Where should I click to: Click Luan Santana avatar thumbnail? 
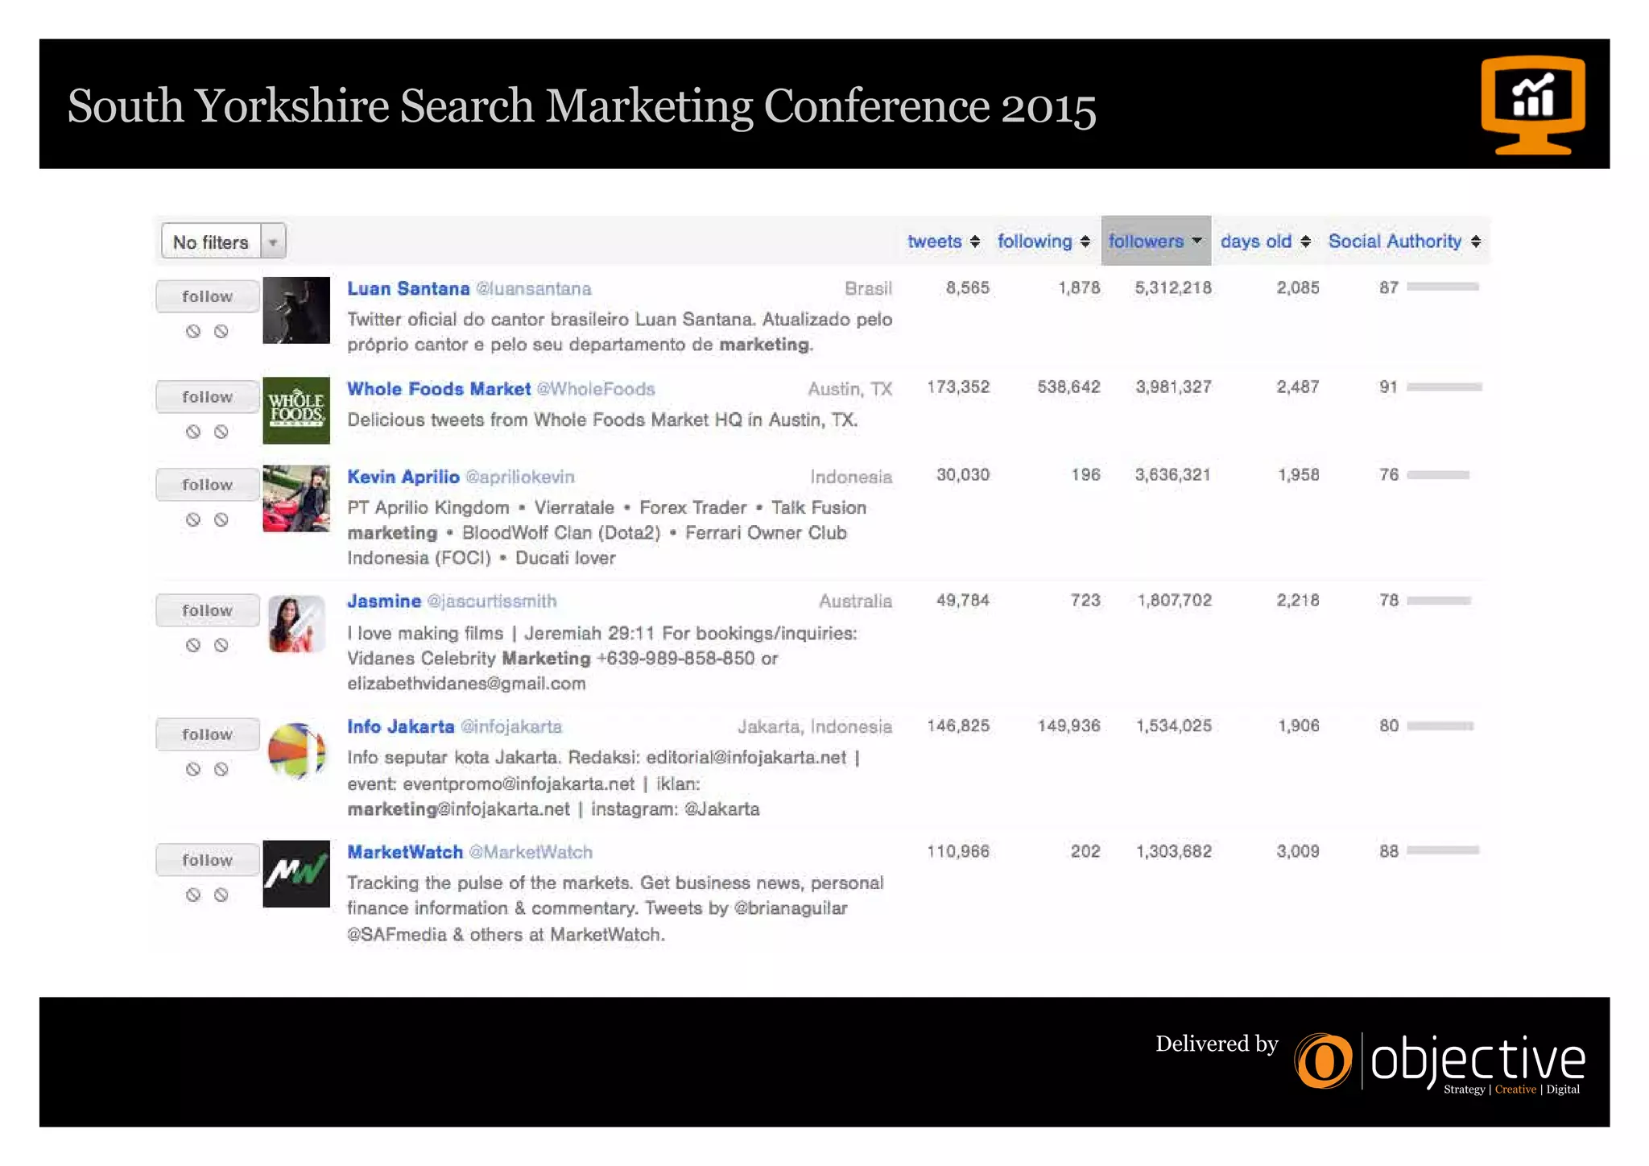click(296, 310)
